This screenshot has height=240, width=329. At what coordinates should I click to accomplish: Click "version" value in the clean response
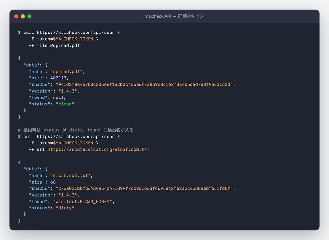pyautogui.click(x=68, y=91)
